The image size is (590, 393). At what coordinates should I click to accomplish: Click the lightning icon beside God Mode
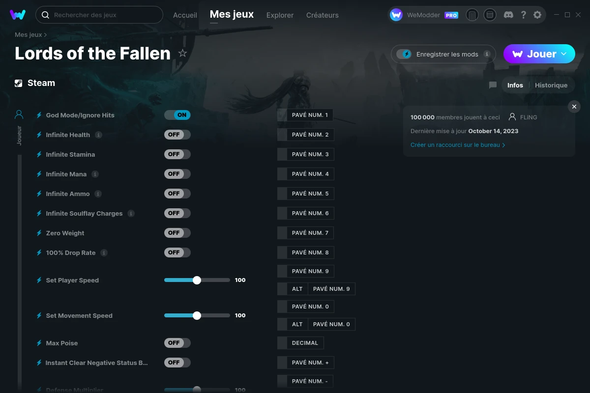pos(39,115)
